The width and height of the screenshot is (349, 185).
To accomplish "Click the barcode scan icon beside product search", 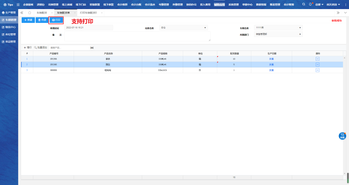I will (x=92, y=47).
